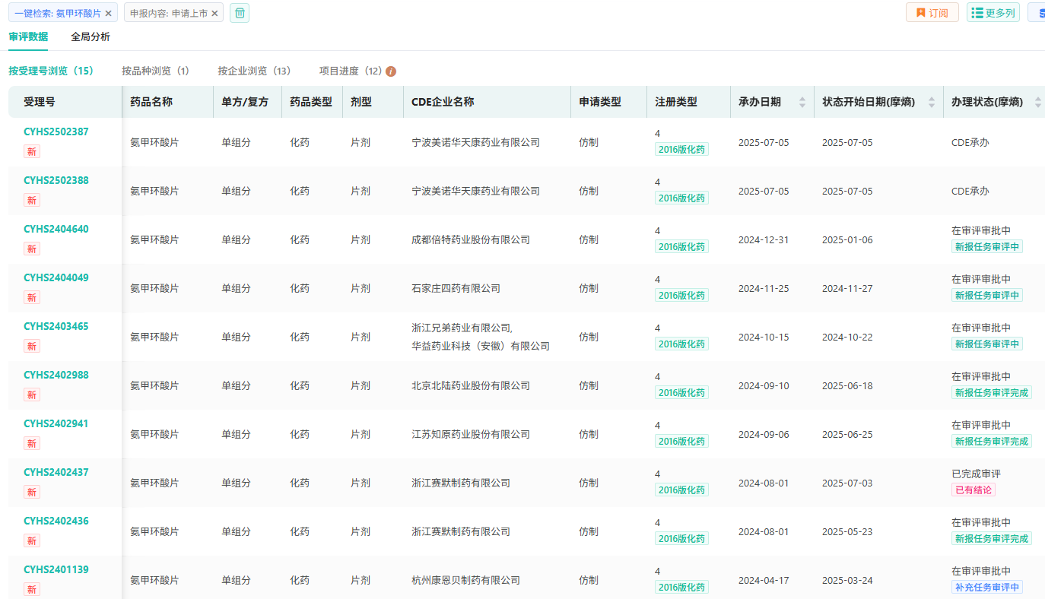Sort by 状态开始日期(摩熵) column arrows
The image size is (1045, 599).
coord(932,102)
